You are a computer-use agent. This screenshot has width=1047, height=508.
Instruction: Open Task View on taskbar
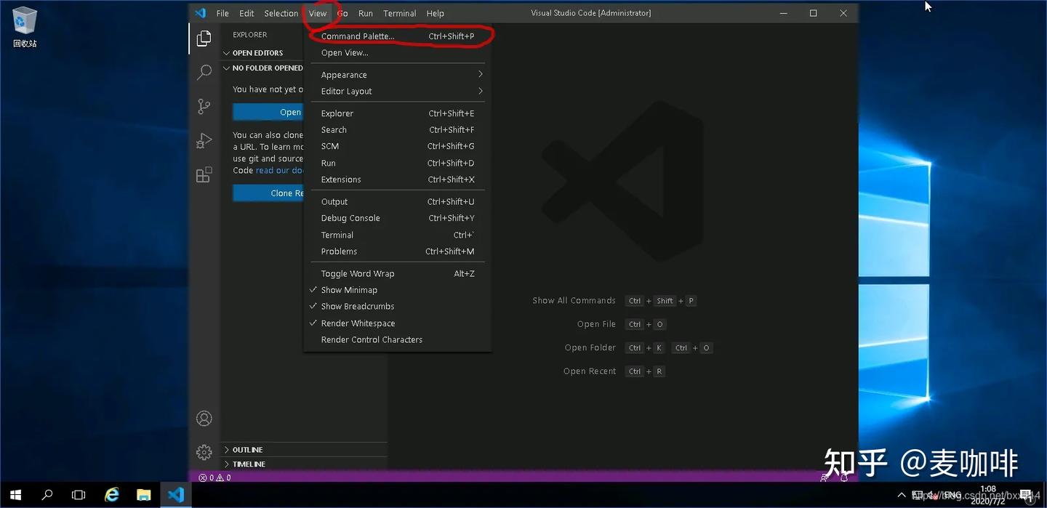click(x=79, y=495)
